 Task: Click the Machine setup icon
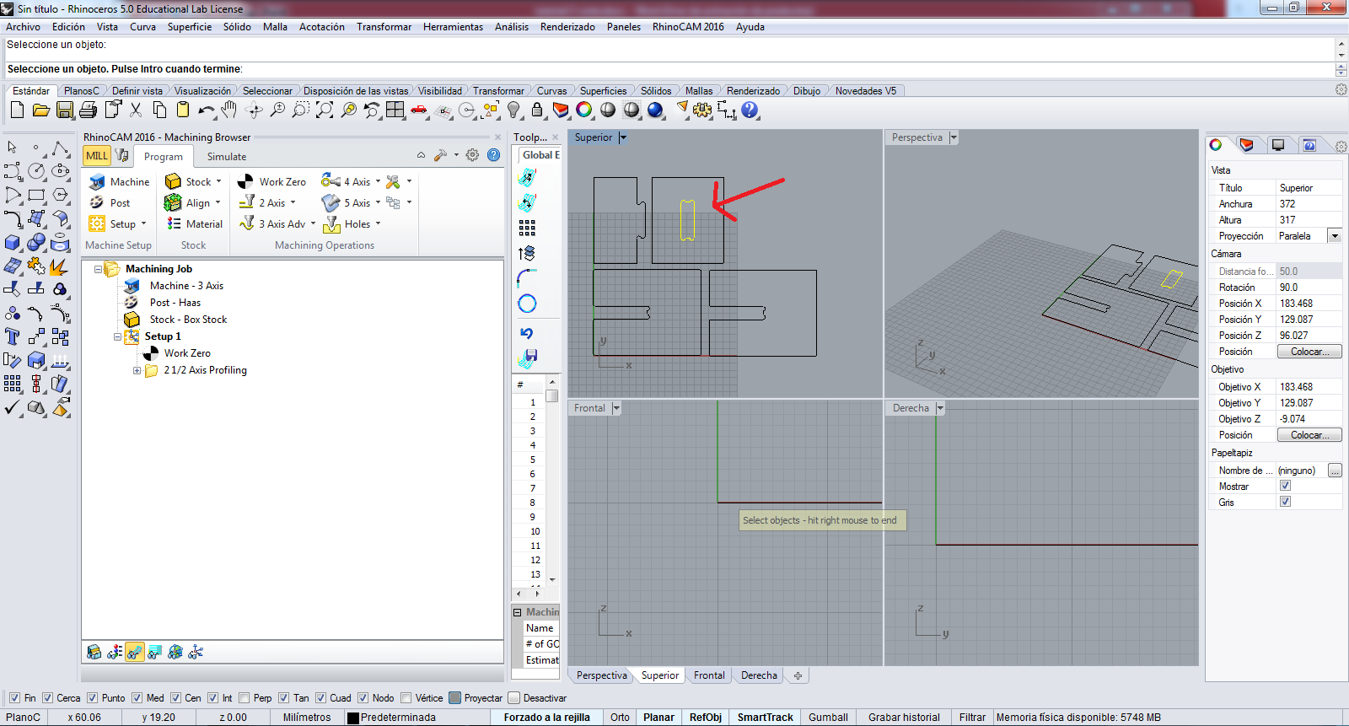click(x=97, y=181)
